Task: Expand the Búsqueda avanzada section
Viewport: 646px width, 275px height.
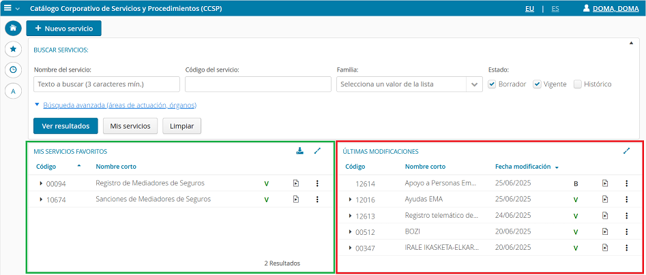Action: point(119,106)
